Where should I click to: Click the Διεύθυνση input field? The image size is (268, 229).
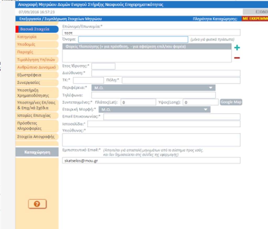click(x=166, y=73)
